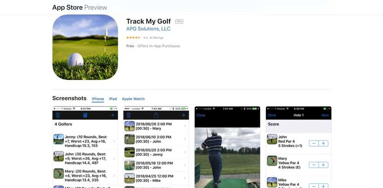Viewport: 383px width, 188px height.
Task: Expand the Mary 20 Rounds row chevron
Action: click(x=114, y=175)
